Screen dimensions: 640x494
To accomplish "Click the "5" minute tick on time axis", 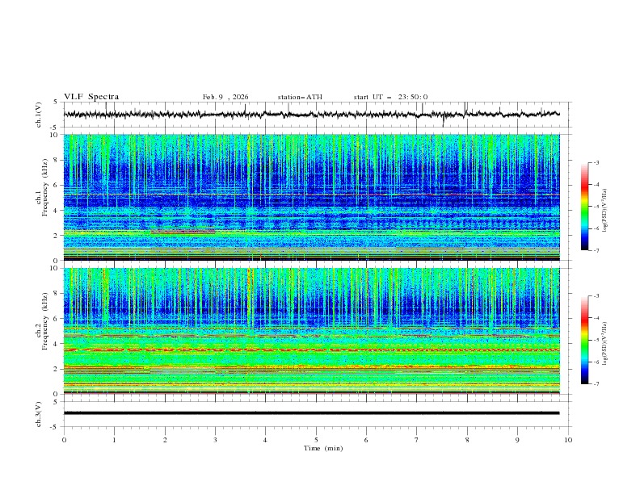I will tap(316, 440).
